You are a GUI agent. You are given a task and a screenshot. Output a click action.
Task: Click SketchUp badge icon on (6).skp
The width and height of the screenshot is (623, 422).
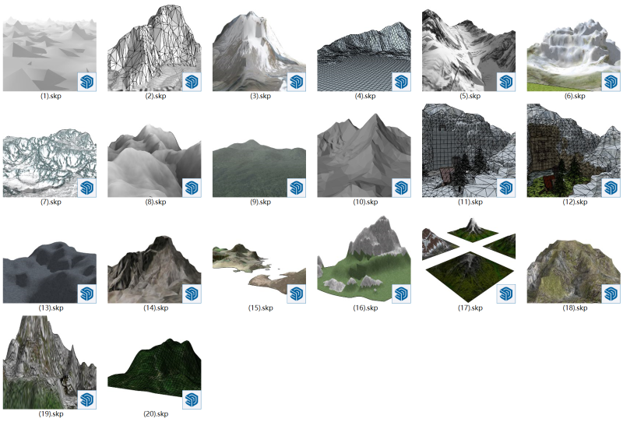[611, 82]
